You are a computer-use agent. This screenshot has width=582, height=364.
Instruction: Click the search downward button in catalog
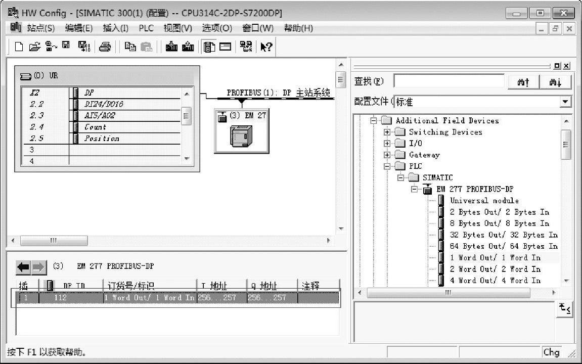click(555, 81)
